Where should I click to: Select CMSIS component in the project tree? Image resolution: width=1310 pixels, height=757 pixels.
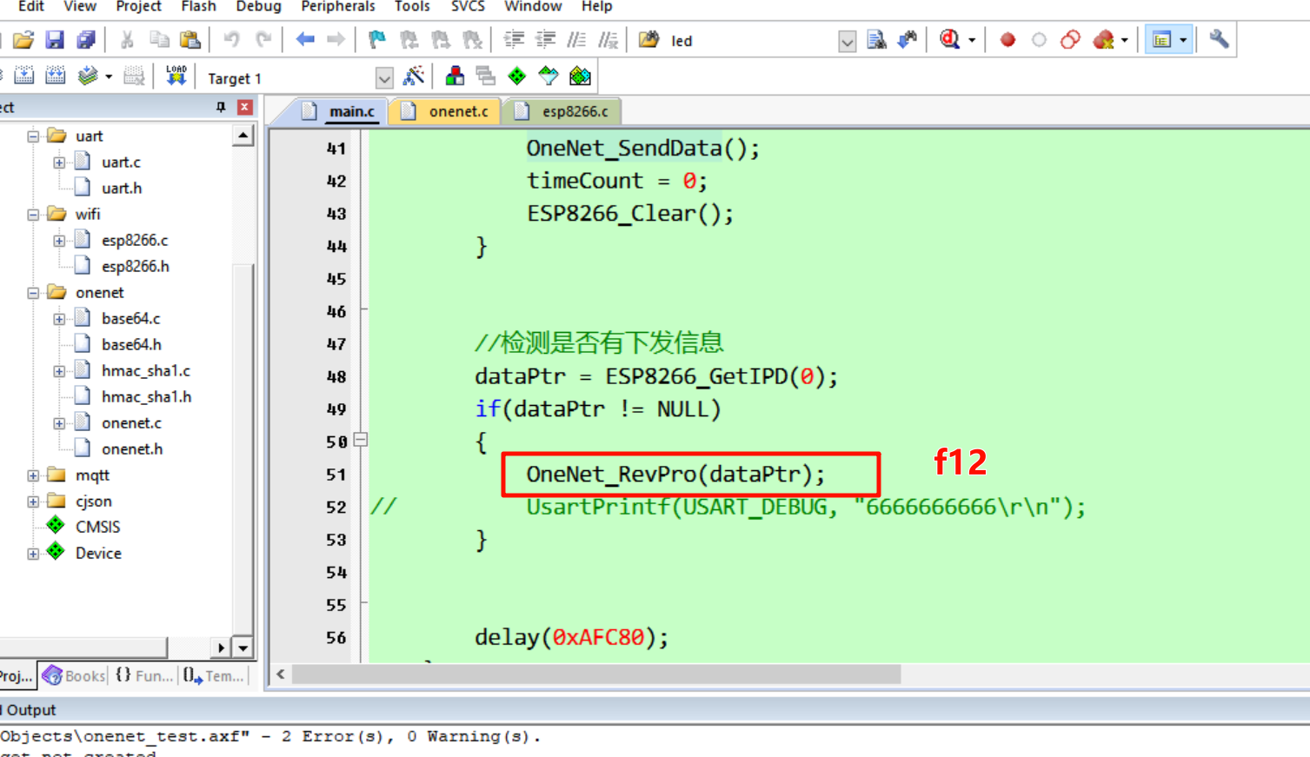(97, 528)
